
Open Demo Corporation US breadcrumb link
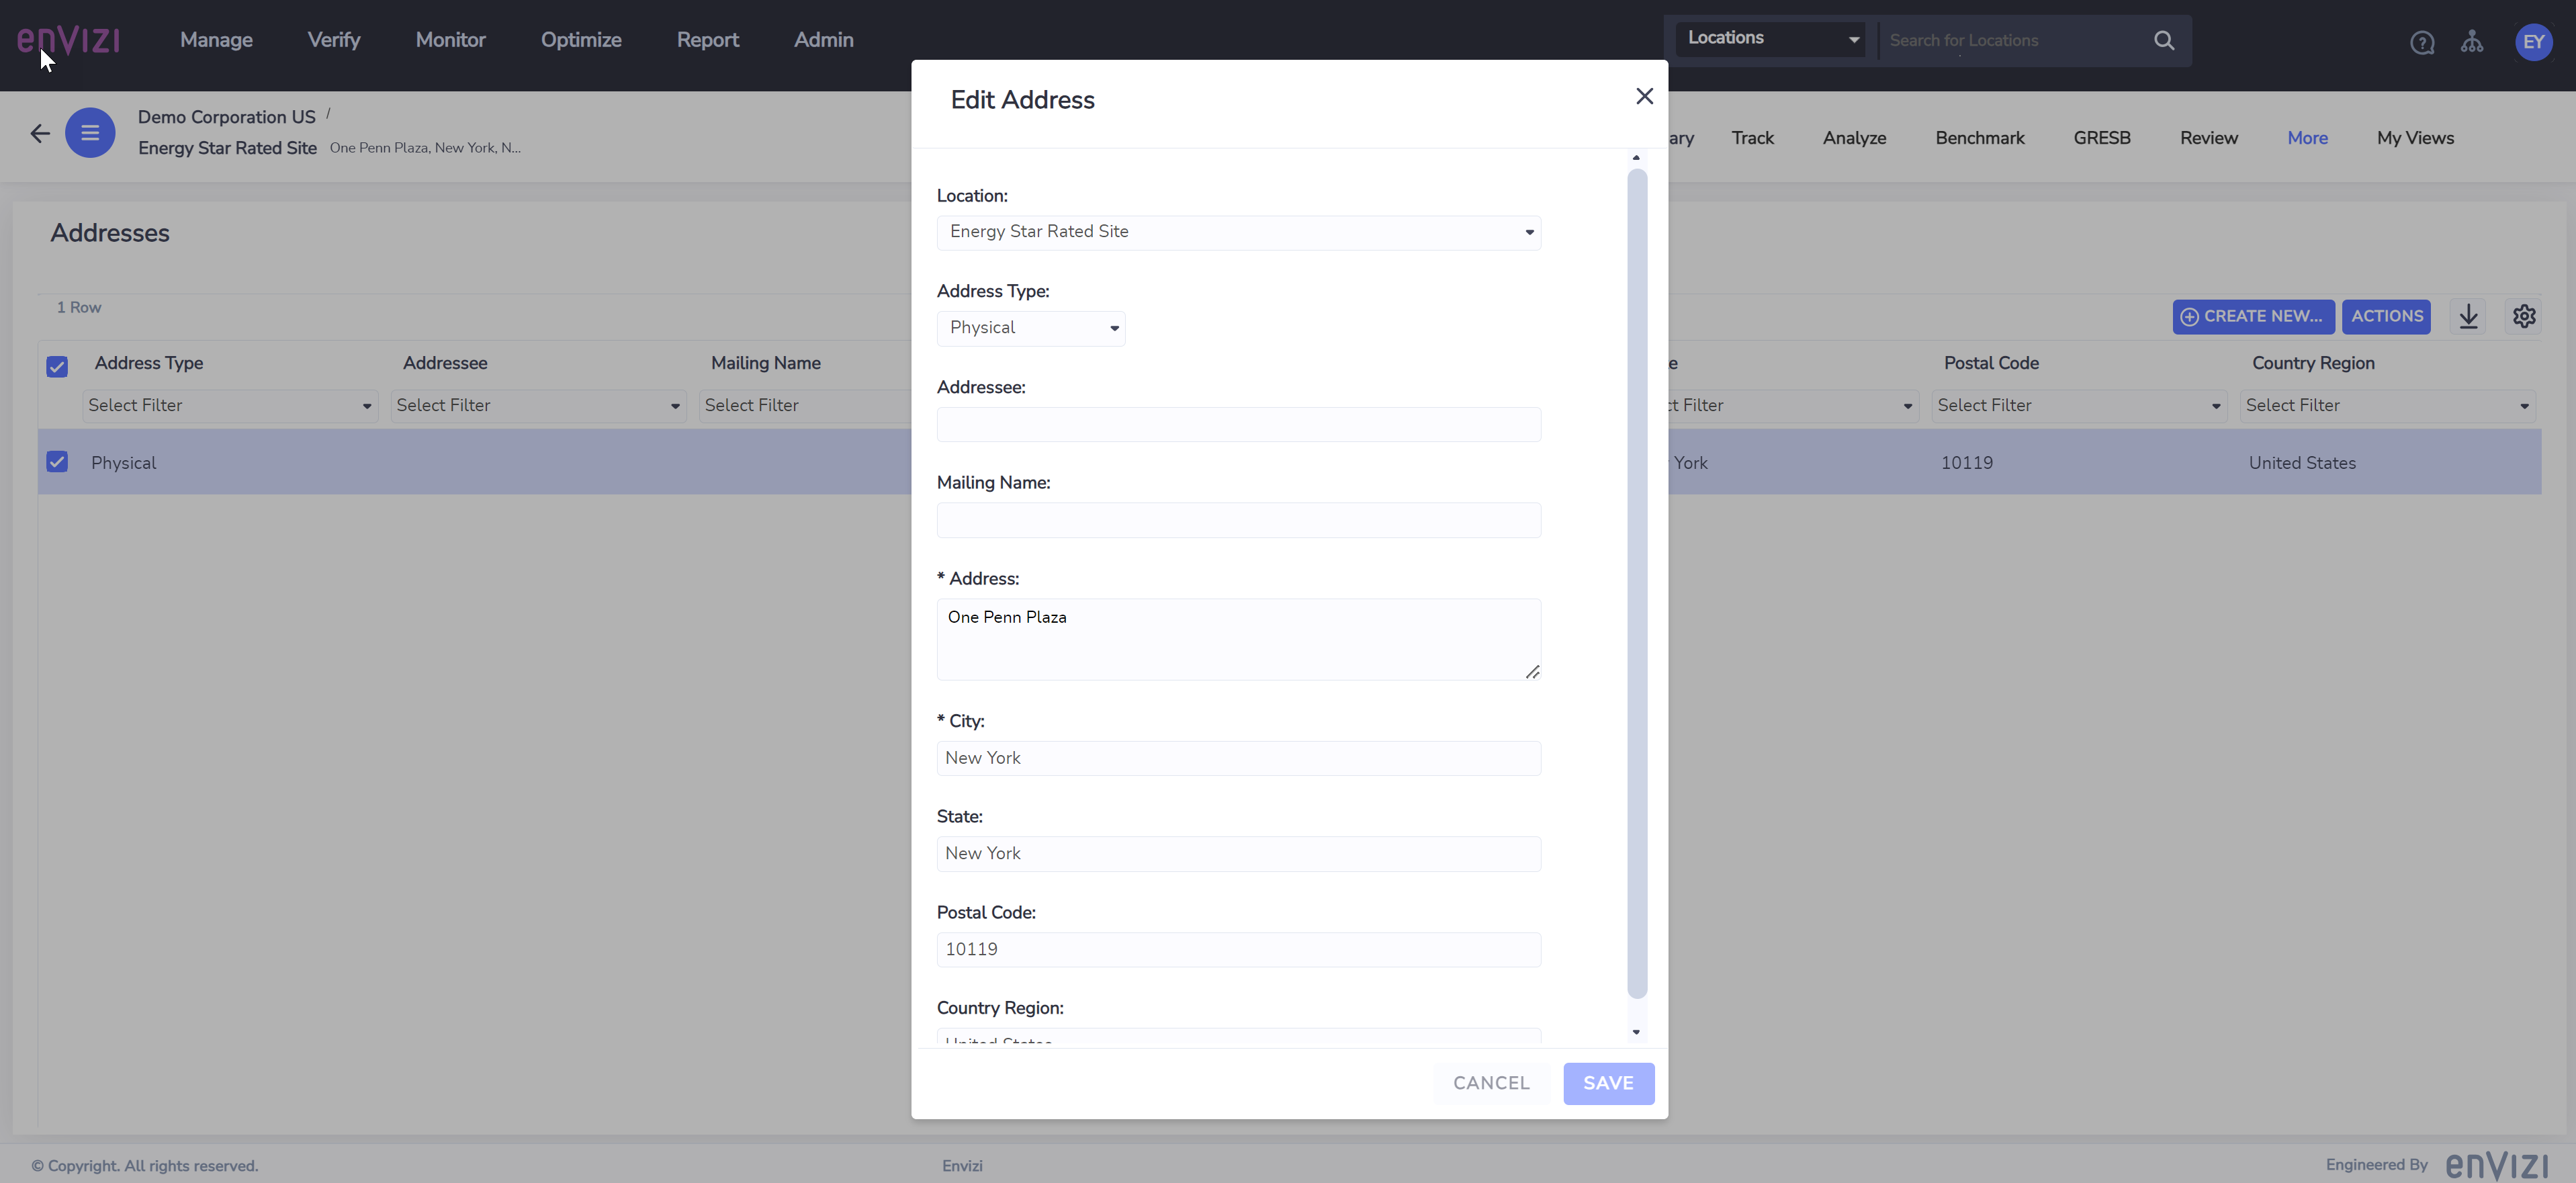226,117
